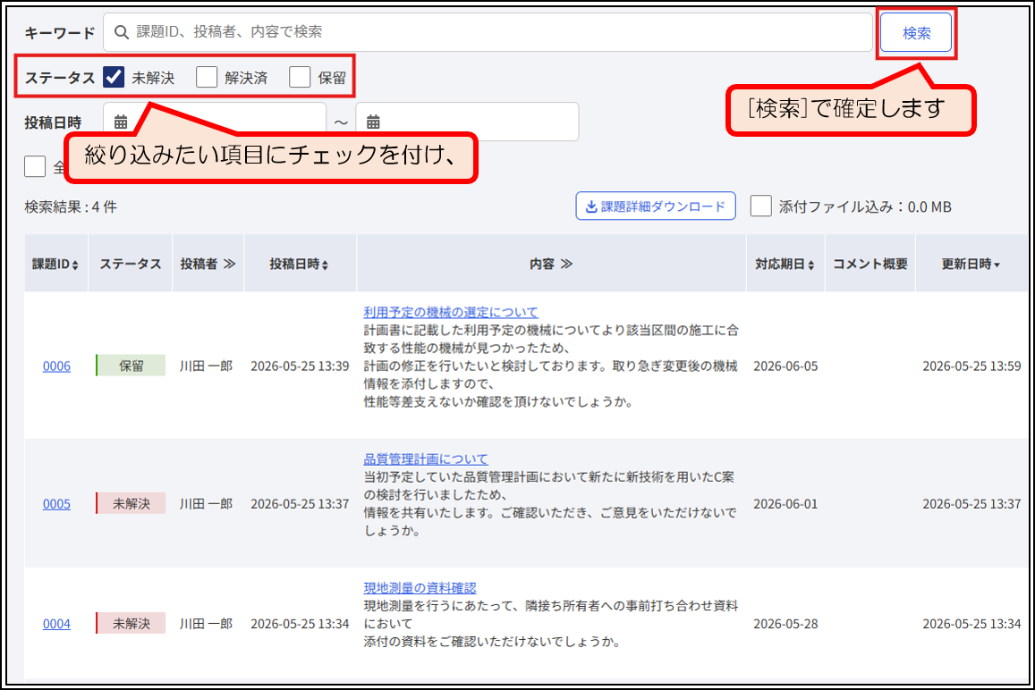Click the コメント概要 column header
The height and width of the screenshot is (690, 1035).
click(x=870, y=264)
